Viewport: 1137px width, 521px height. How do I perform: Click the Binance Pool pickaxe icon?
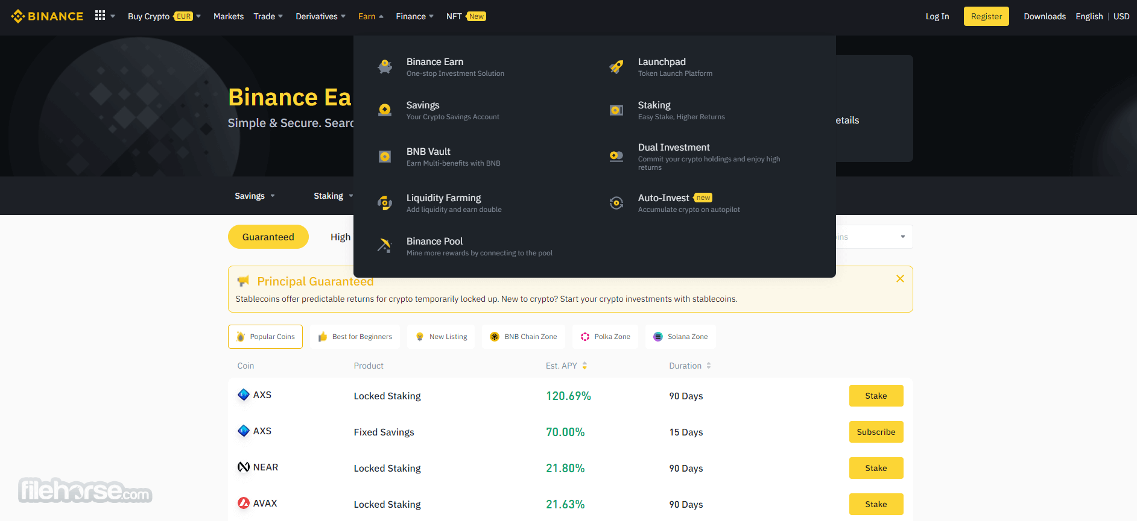point(385,246)
